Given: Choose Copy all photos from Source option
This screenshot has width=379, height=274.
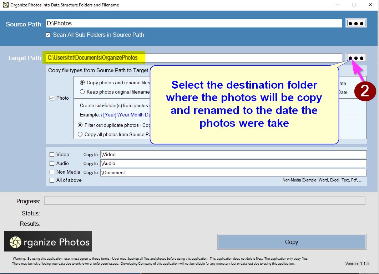Looking at the screenshot, I should 80,134.
